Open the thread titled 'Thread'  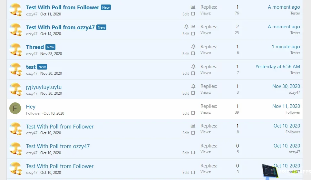(35, 47)
